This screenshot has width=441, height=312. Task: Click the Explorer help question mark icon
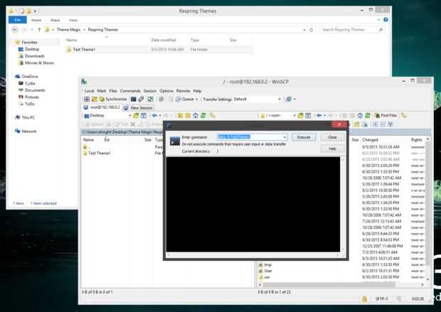386,20
